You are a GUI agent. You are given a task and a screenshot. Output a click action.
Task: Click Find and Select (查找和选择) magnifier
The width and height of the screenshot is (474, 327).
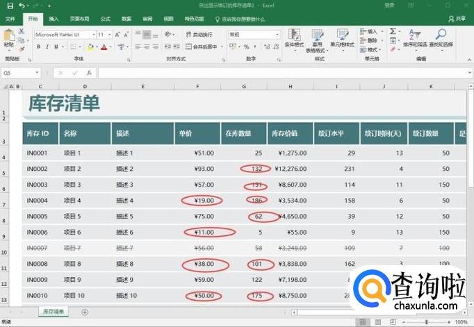441,38
